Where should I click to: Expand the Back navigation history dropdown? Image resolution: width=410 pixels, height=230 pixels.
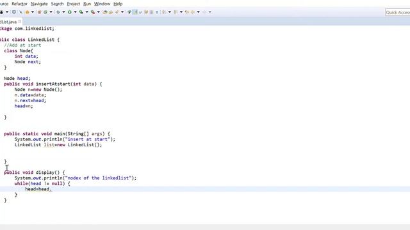point(198,12)
